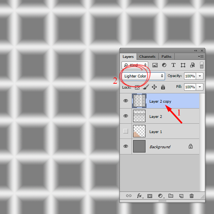
Task: Collapse panel with double-arrow icon
Action: coord(196,51)
